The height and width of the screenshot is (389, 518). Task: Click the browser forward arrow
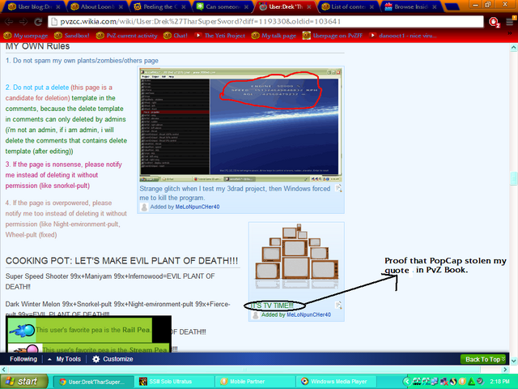(23, 22)
